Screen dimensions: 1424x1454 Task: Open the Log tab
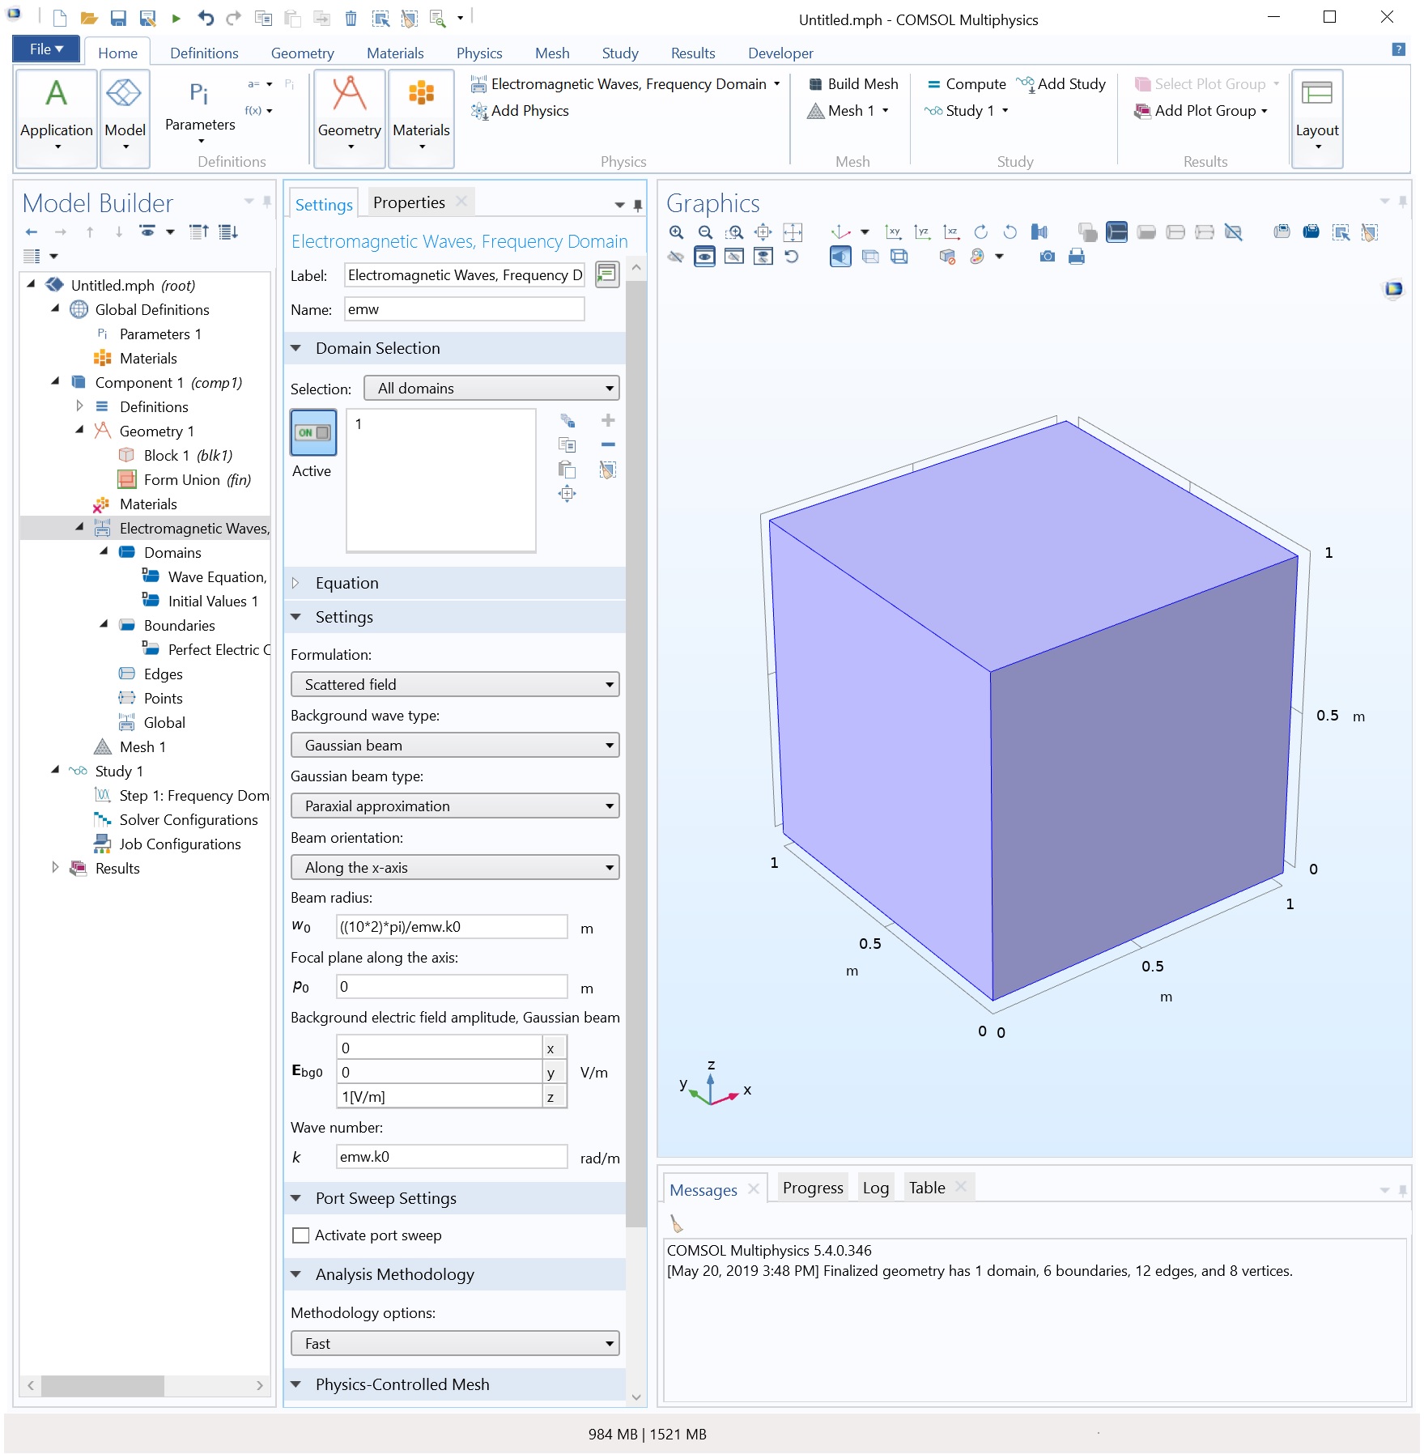point(875,1188)
